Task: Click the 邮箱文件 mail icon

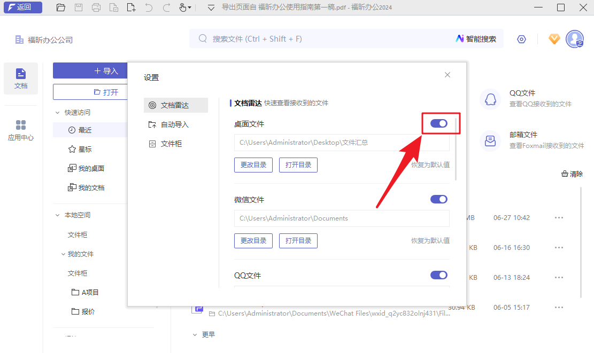Action: [x=490, y=139]
